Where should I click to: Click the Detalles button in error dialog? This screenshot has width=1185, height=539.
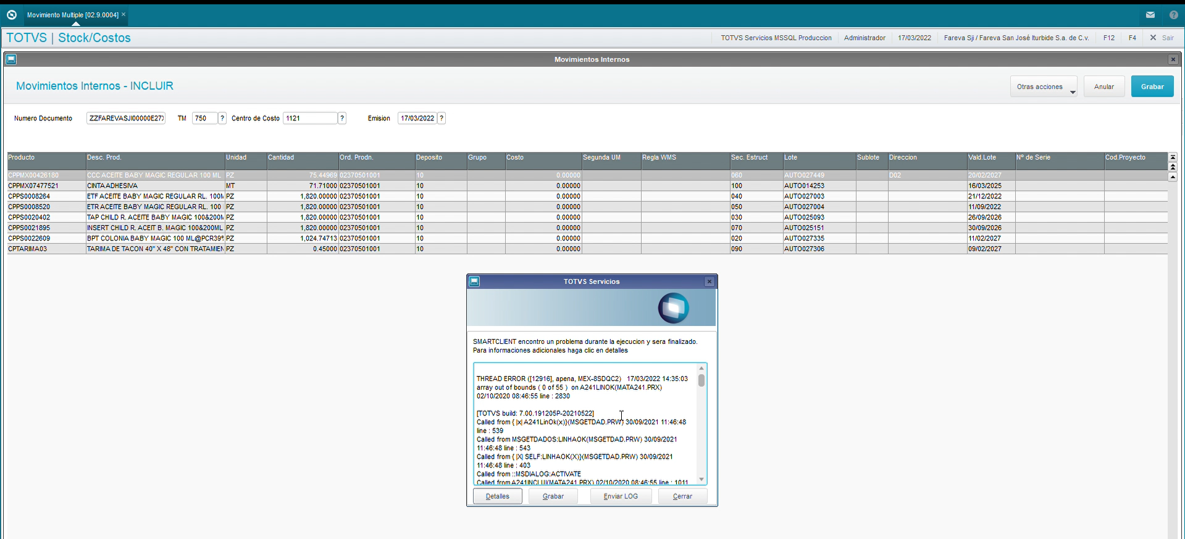pos(497,496)
